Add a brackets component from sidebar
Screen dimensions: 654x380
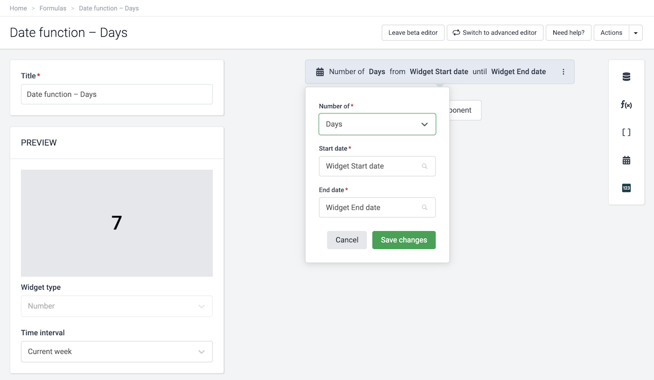[x=626, y=133]
